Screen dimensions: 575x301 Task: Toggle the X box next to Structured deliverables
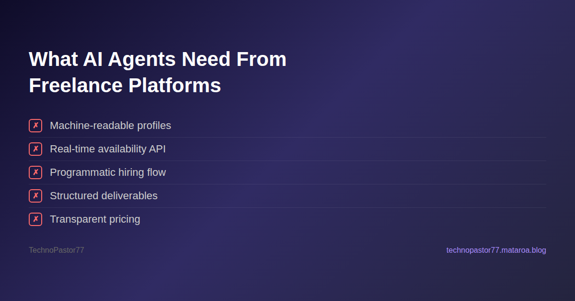pos(35,196)
